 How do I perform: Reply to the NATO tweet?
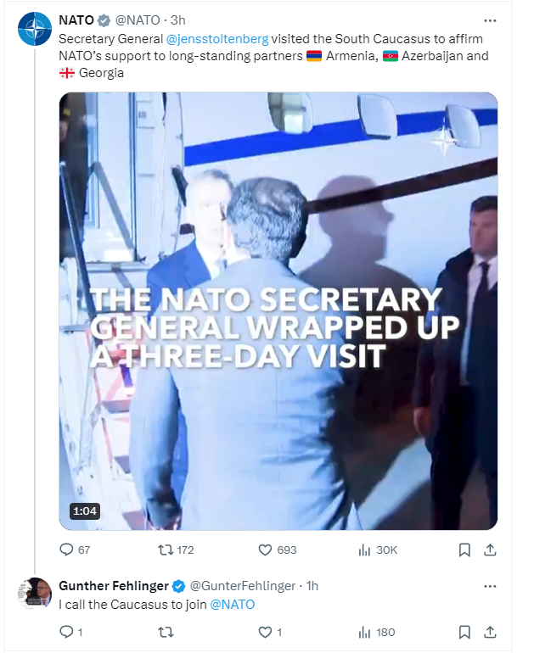[x=75, y=550]
